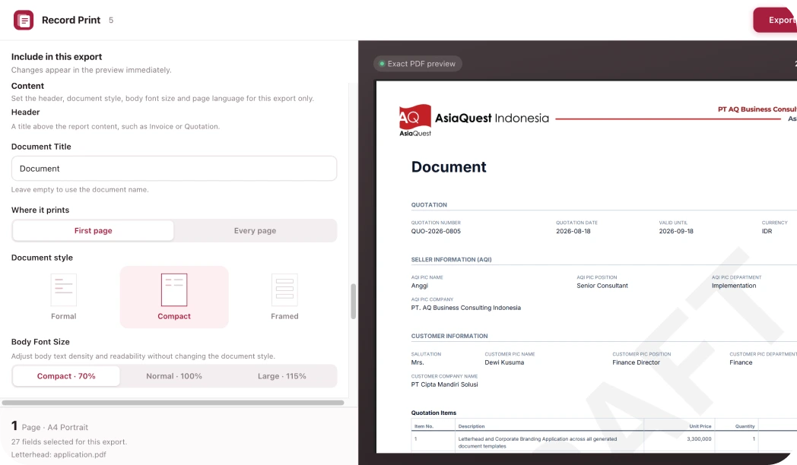Click the Letterhead and Corporate Branding description
Image resolution: width=797 pixels, height=465 pixels.
(537, 442)
